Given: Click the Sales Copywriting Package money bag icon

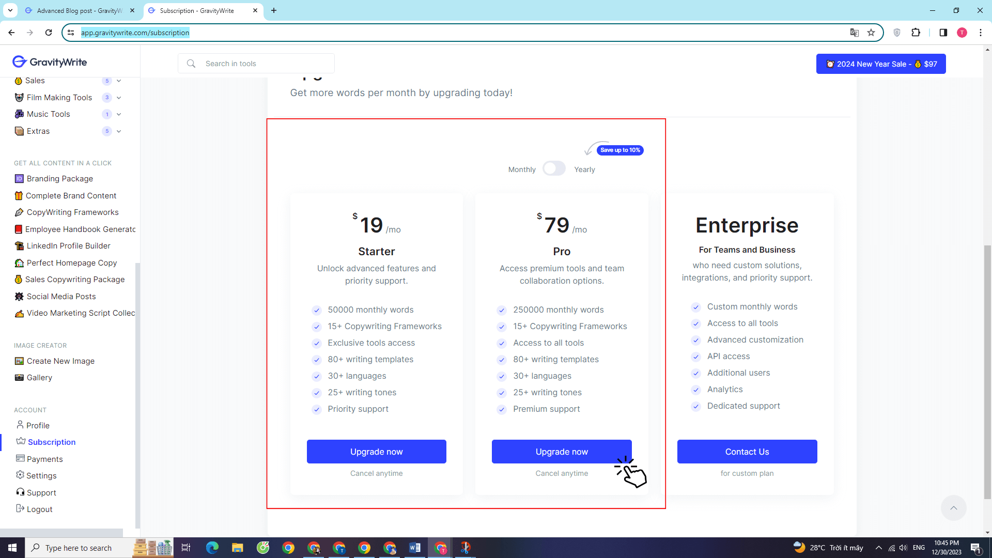Looking at the screenshot, I should tap(19, 280).
